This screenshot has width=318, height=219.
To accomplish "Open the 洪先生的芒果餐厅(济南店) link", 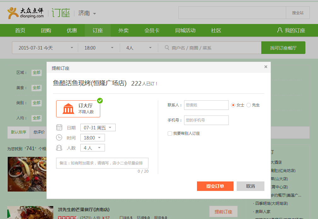I will [84, 210].
